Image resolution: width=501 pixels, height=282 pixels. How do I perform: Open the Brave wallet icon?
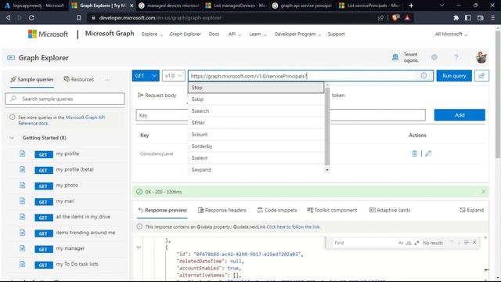click(480, 18)
